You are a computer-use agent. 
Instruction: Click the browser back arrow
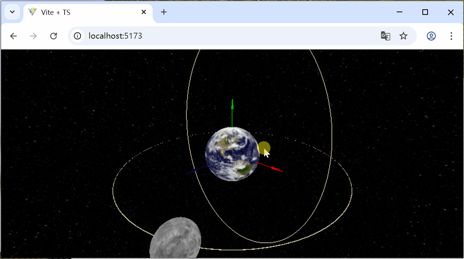point(13,36)
